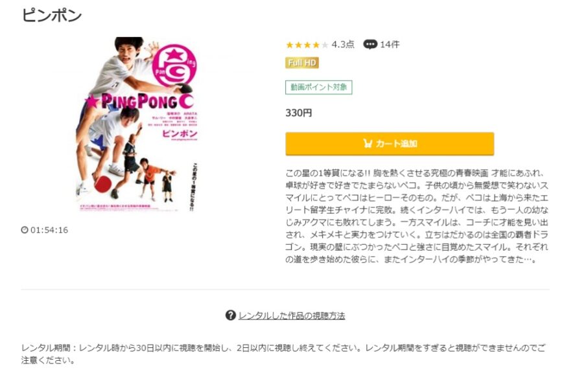This screenshot has height=379, width=586.
Task: Click the pink Ping Pong logo on the poster
Action: pyautogui.click(x=174, y=65)
